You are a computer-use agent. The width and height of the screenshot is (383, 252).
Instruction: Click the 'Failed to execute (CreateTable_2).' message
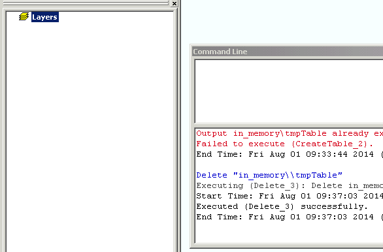pos(285,144)
